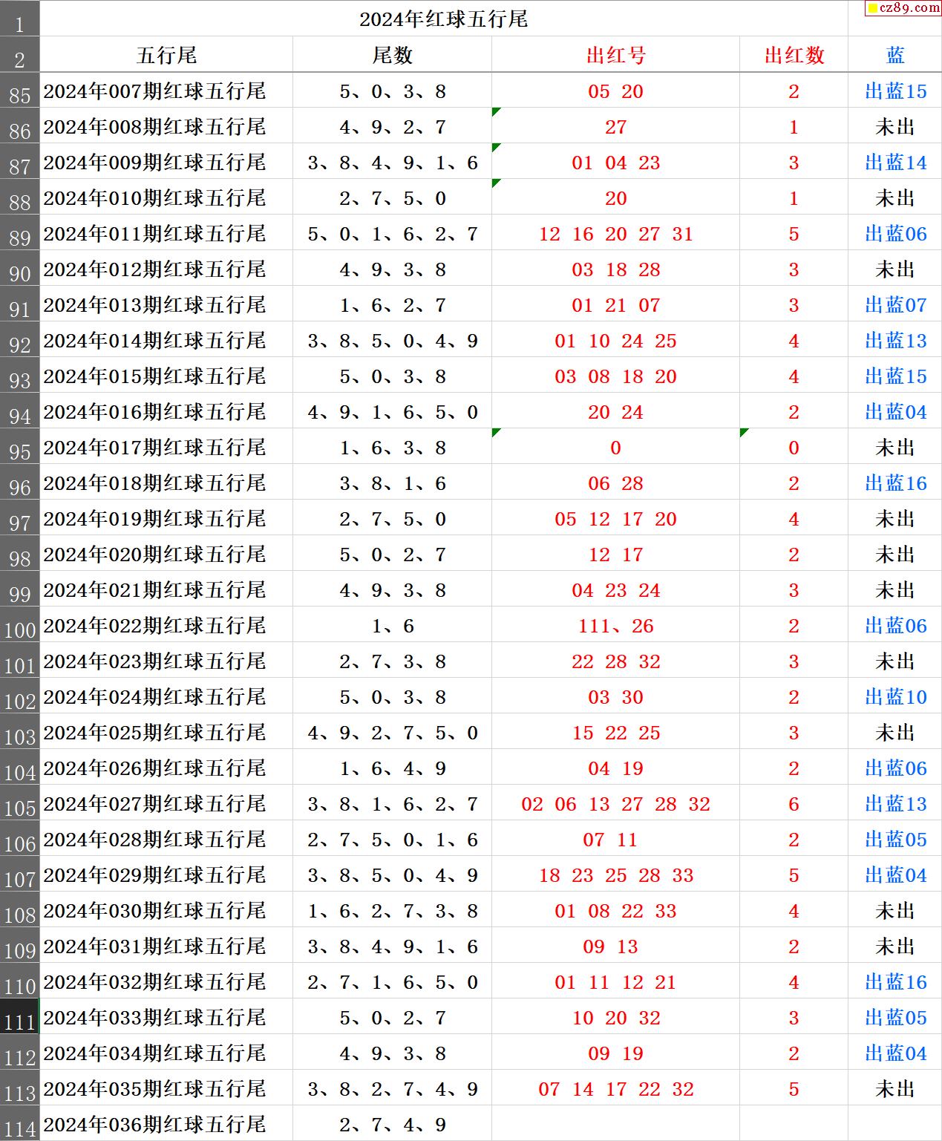Select the cell 2024年036期红球五行尾
The image size is (942, 1141).
coord(154,1125)
